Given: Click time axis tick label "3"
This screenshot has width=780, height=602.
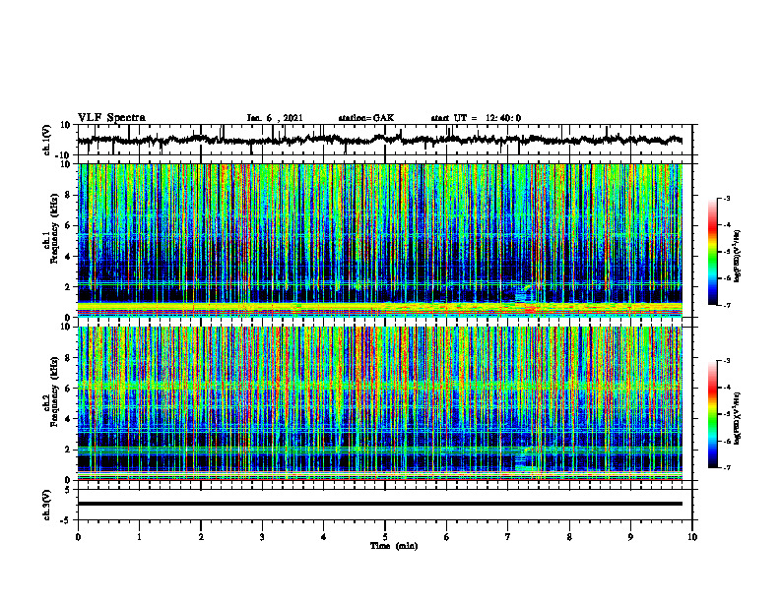Looking at the screenshot, I should pyautogui.click(x=262, y=537).
